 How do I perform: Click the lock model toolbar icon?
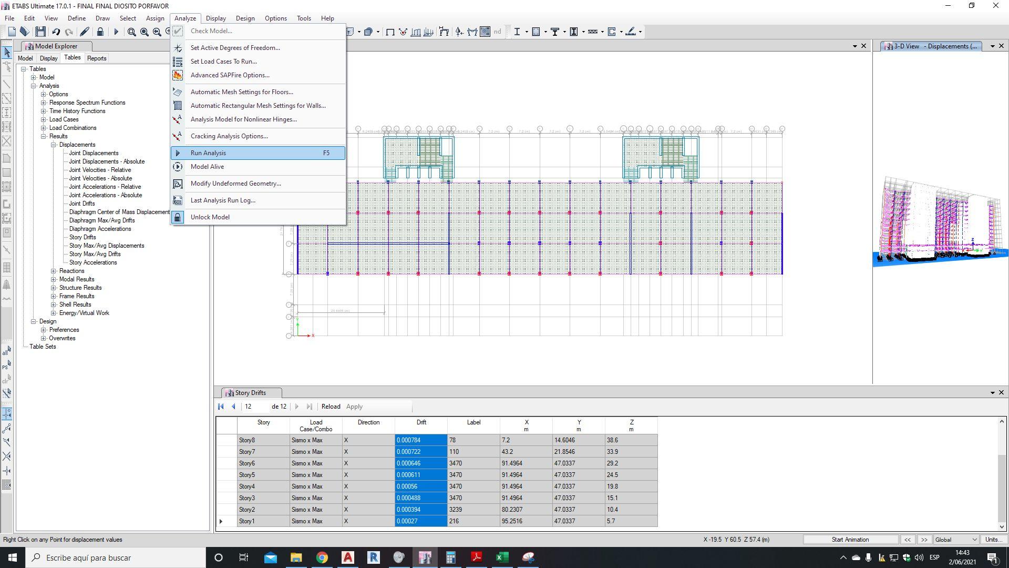point(100,32)
